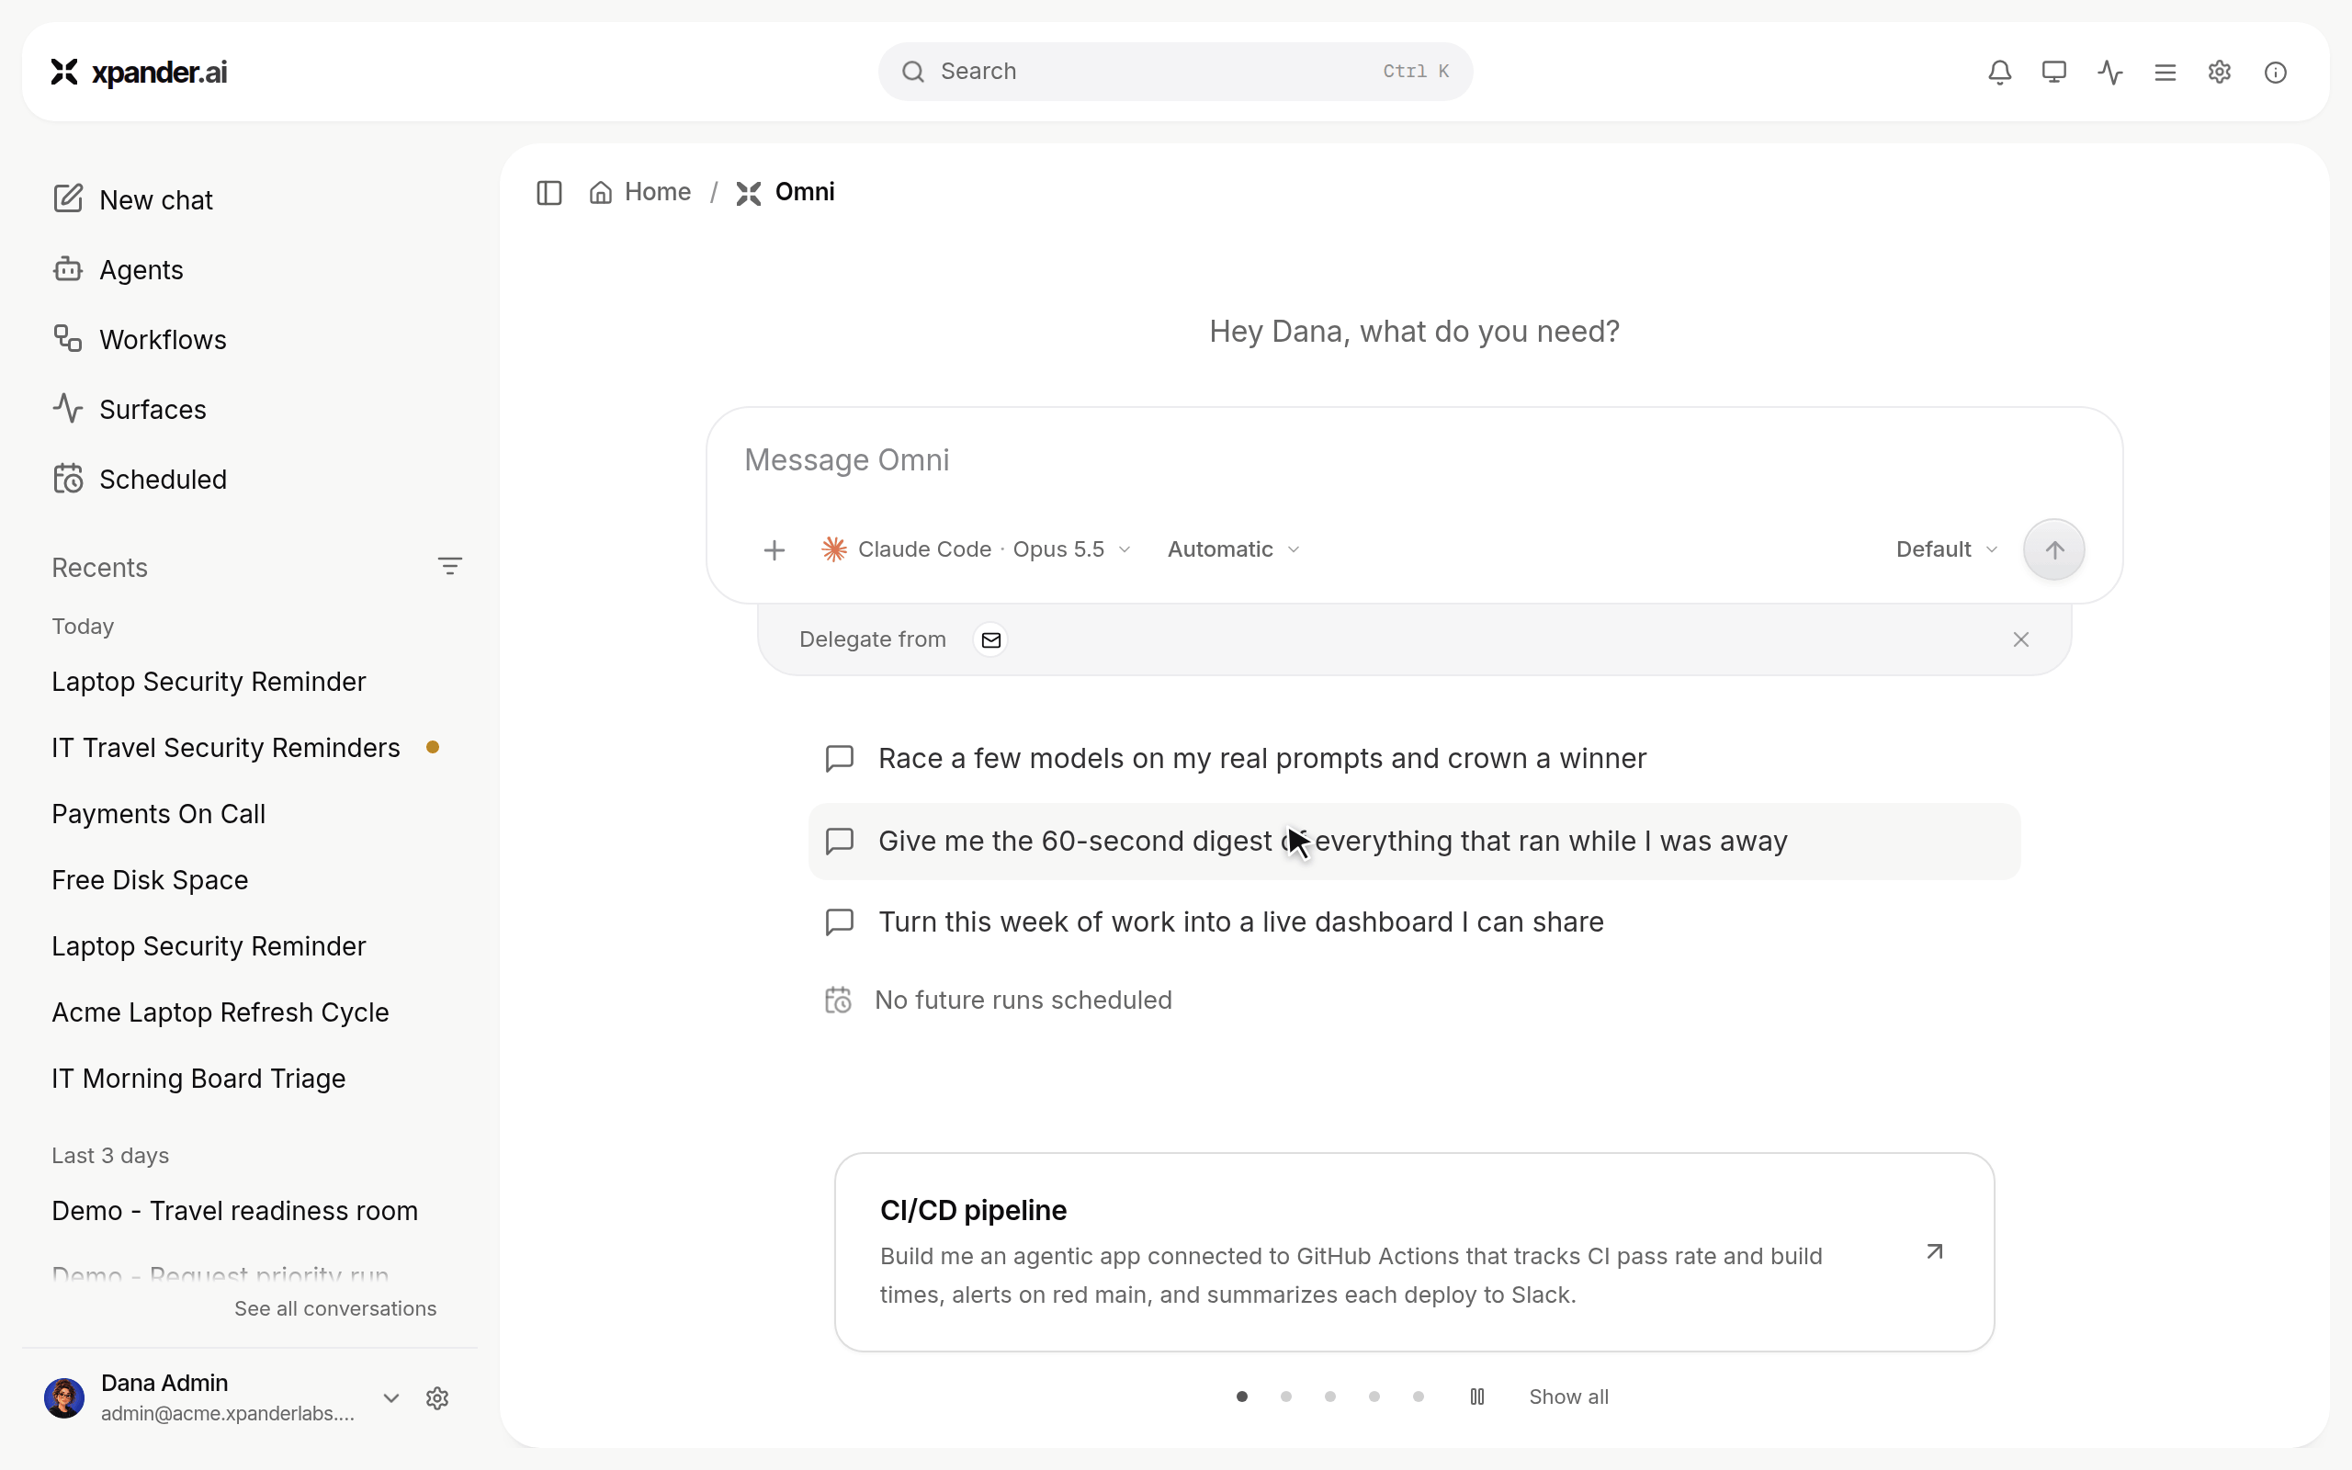Select the Race a few models suggestion
The width and height of the screenshot is (2352, 1470).
point(1414,758)
